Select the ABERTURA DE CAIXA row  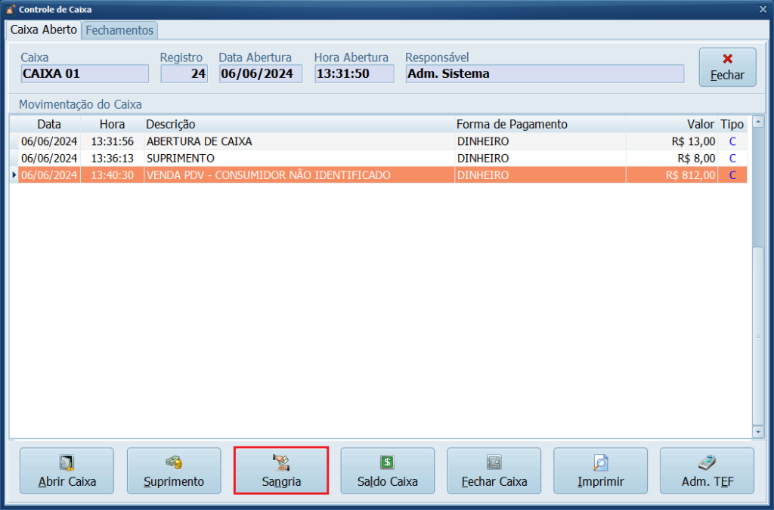[x=199, y=141]
